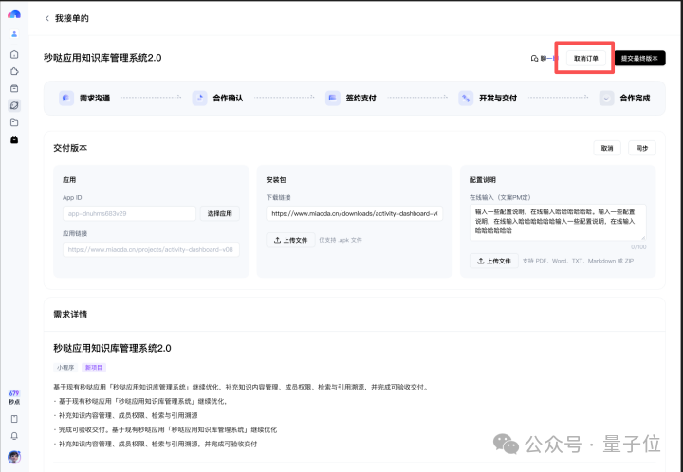The width and height of the screenshot is (683, 472).
Task: Click the line starting 完成可验收交付
Action: point(165,429)
